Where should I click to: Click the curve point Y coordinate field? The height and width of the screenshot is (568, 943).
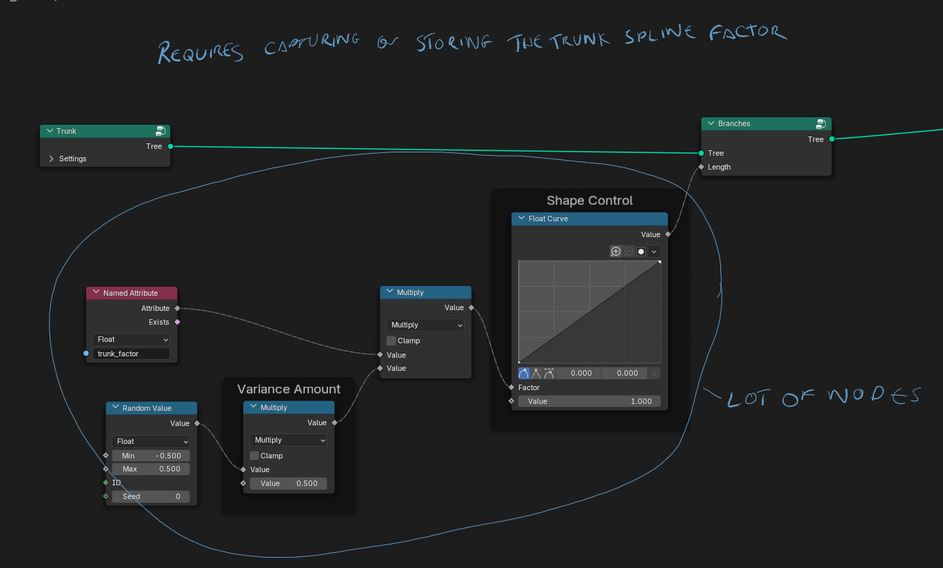(625, 373)
